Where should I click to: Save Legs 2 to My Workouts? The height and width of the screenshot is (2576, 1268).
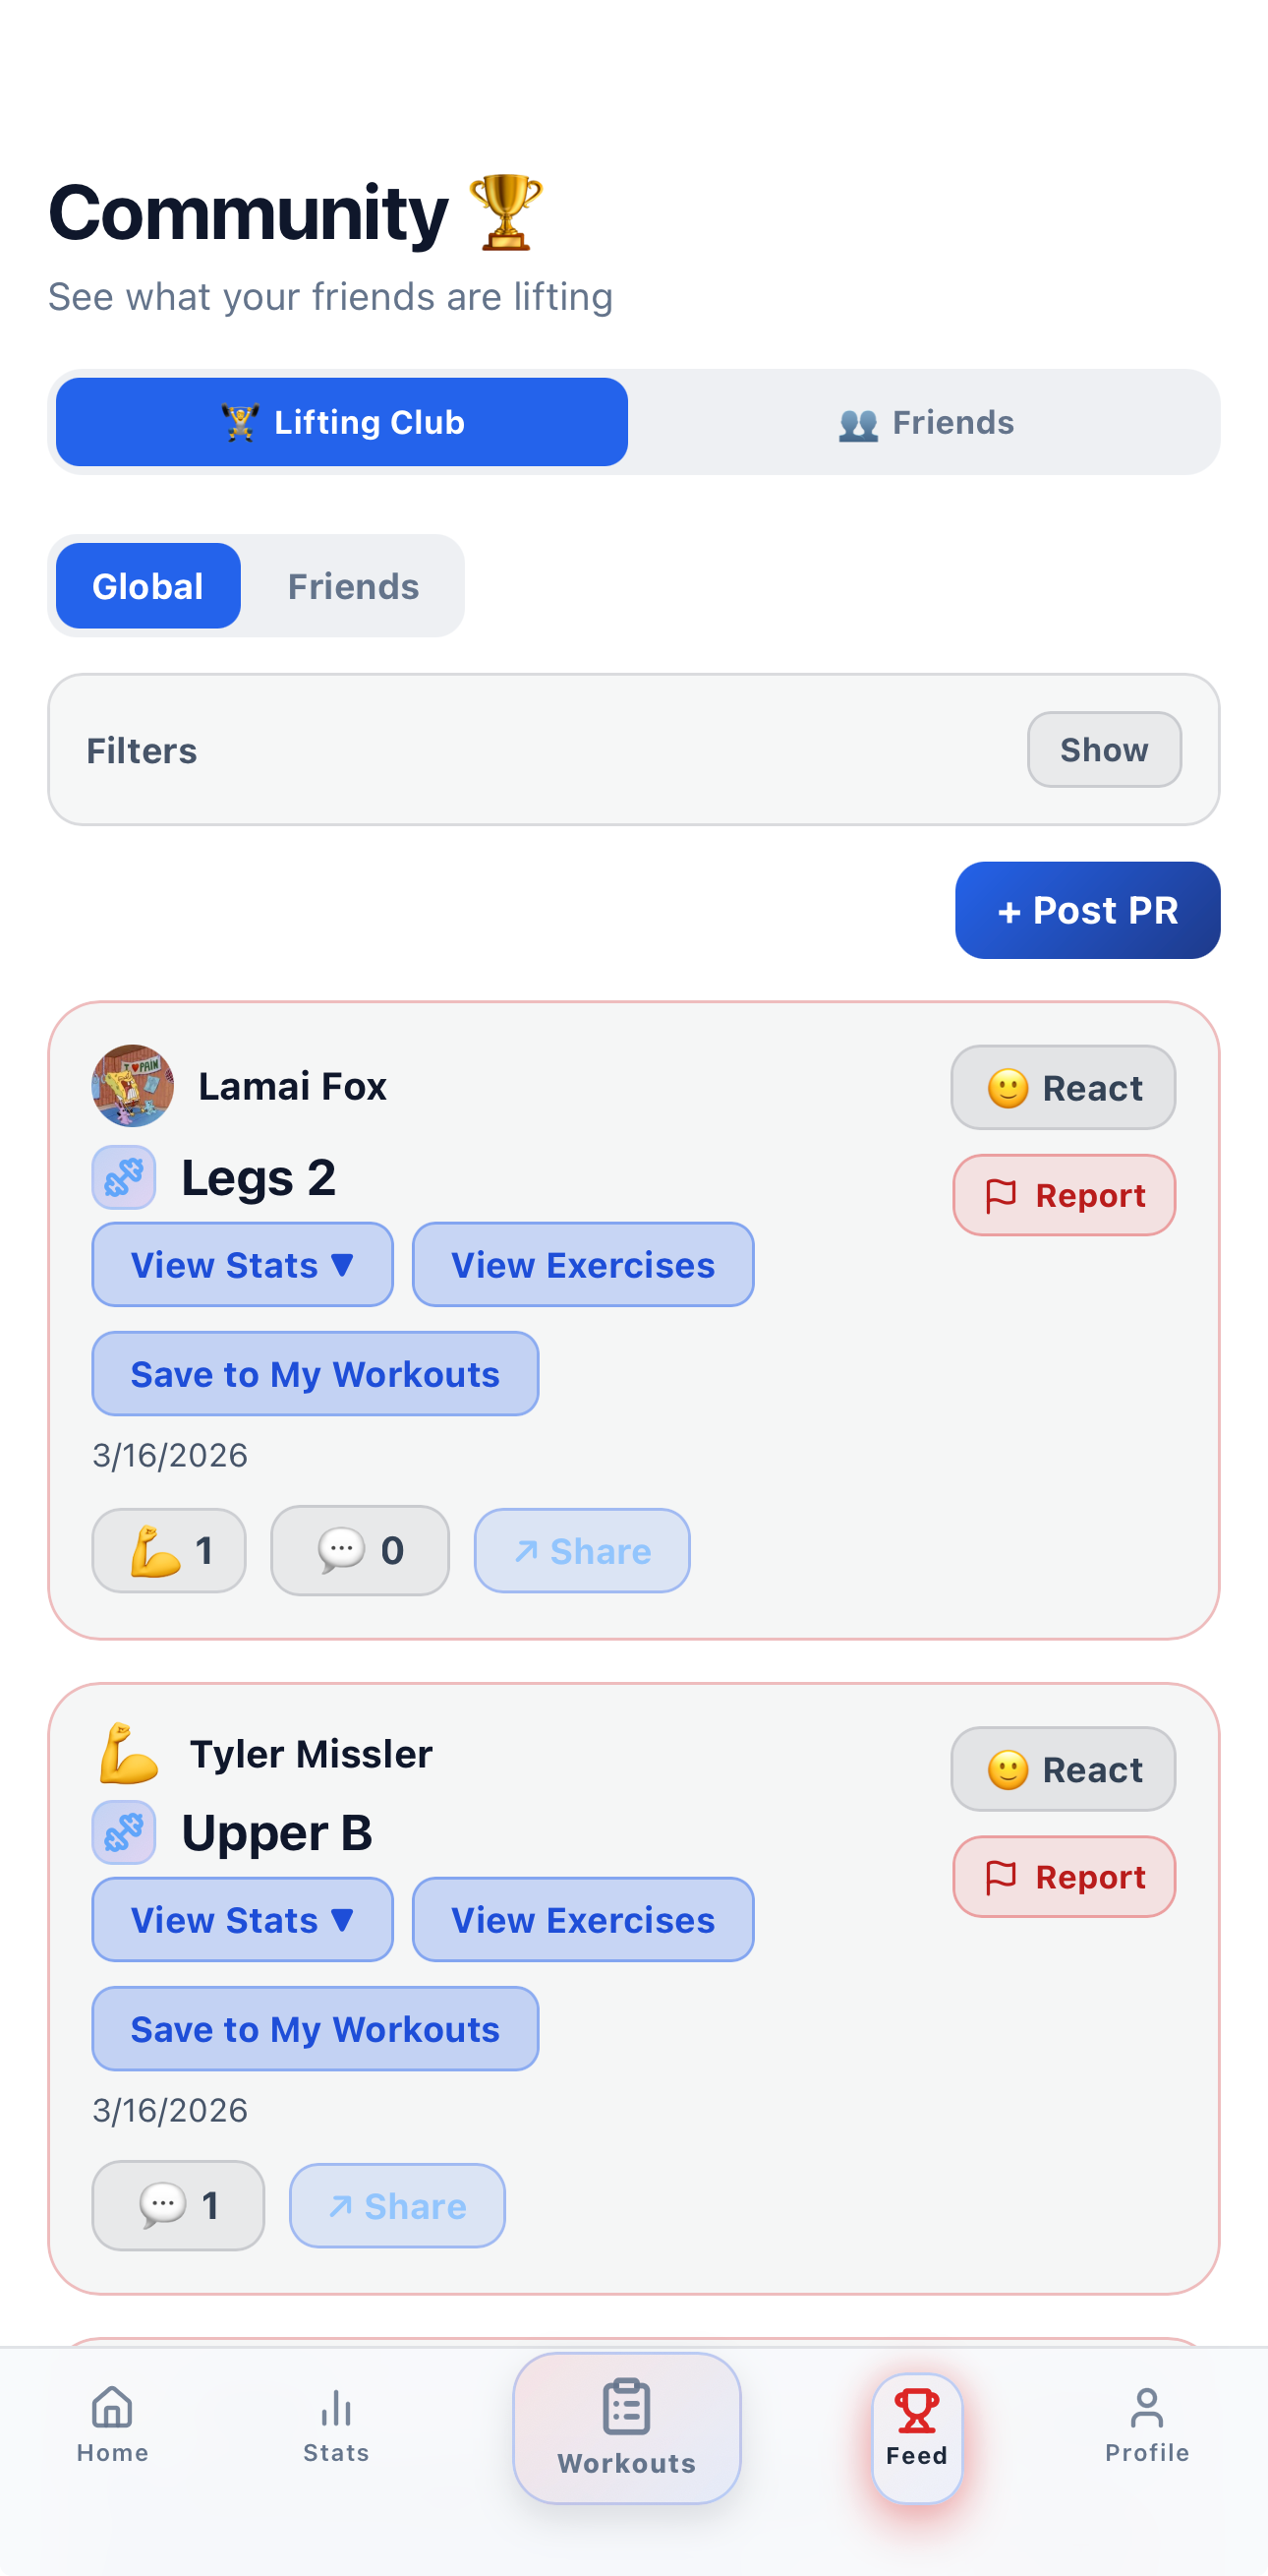coord(315,1373)
